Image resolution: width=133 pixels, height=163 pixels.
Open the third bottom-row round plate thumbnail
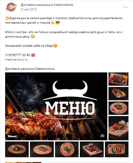click(x=67, y=149)
